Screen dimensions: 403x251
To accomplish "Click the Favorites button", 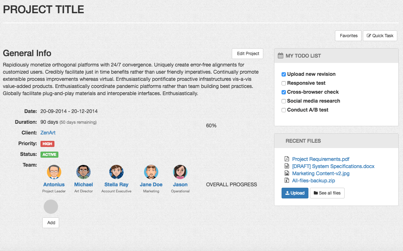I will (x=348, y=36).
